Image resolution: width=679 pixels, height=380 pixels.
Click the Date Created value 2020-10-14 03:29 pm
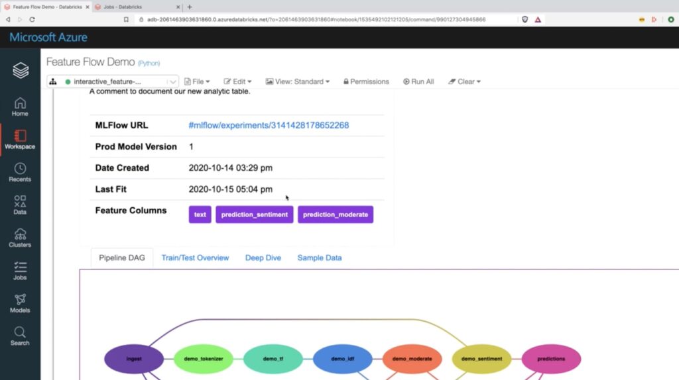(x=230, y=167)
